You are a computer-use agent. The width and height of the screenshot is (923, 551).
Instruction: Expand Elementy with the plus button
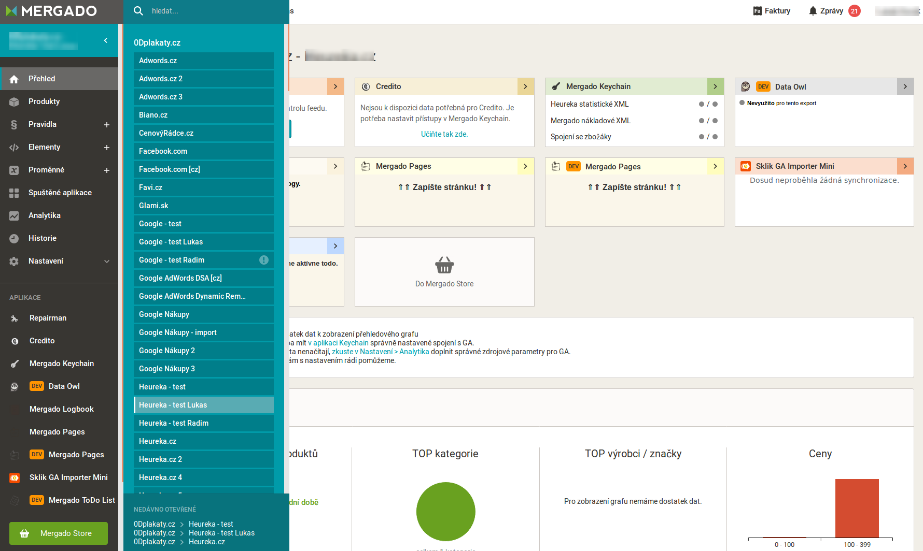(x=107, y=148)
